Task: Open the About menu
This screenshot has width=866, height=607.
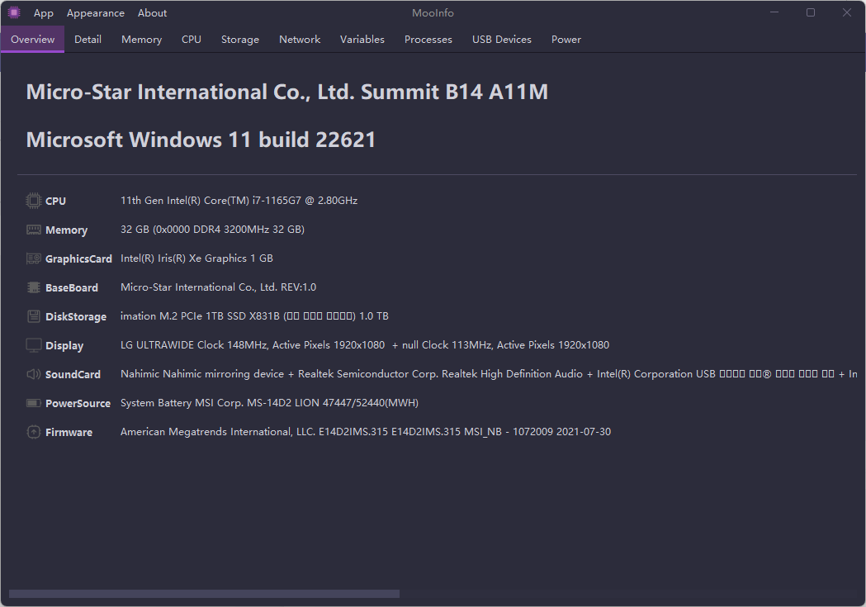Action: pos(153,12)
